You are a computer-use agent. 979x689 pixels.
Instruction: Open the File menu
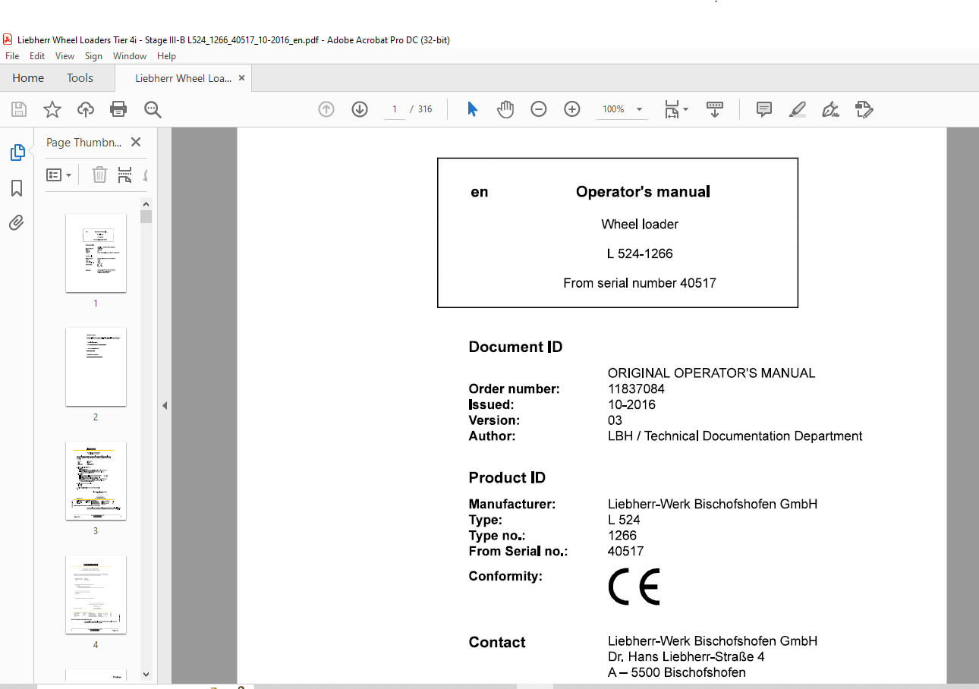click(x=12, y=56)
